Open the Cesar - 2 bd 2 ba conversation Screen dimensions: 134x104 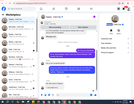click(x=18, y=81)
